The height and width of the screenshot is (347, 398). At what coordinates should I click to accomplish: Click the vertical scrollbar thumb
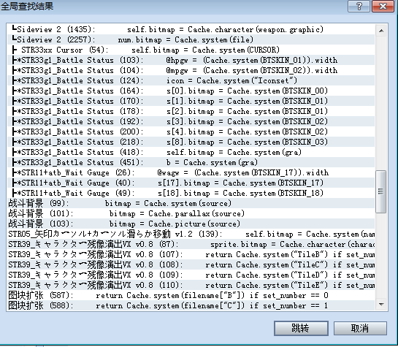(381, 191)
